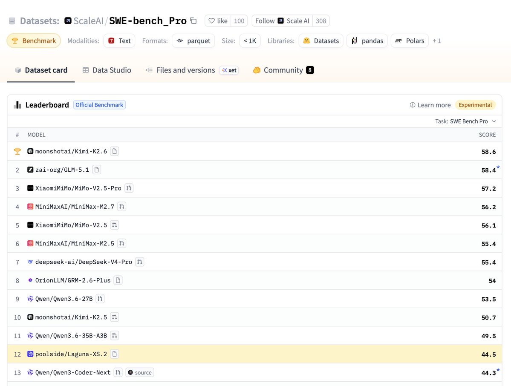The height and width of the screenshot is (386, 511).
Task: Open moonshotai/Kimi-K2.5 model link
Action: point(71,317)
